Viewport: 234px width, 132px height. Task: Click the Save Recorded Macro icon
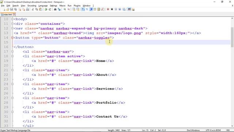[x=124, y=10]
